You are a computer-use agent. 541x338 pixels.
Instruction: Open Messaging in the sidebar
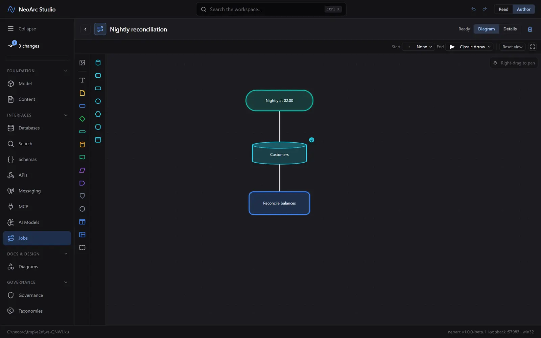pos(37,191)
